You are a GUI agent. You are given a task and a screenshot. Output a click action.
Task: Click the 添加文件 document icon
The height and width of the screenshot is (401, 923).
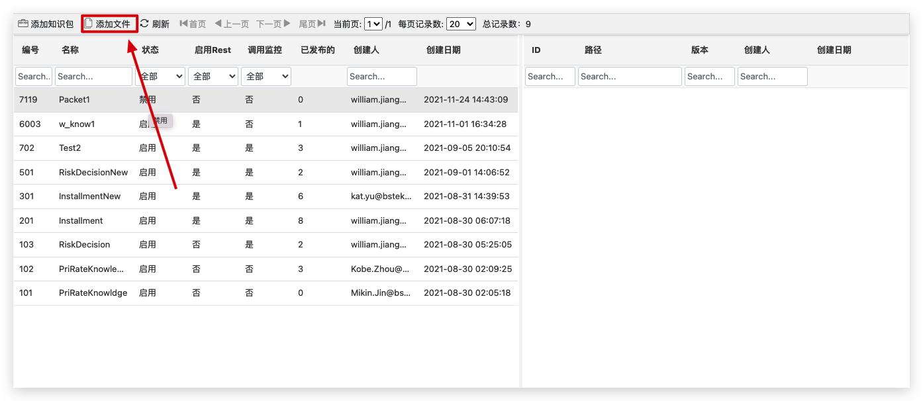click(x=88, y=24)
